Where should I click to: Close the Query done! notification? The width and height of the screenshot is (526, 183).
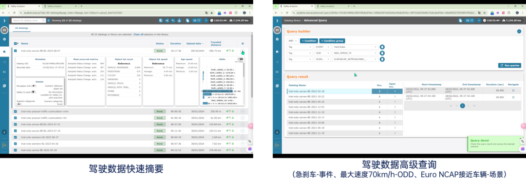(x=521, y=138)
